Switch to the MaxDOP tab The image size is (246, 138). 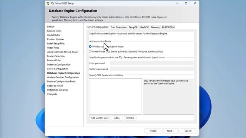click(x=144, y=27)
